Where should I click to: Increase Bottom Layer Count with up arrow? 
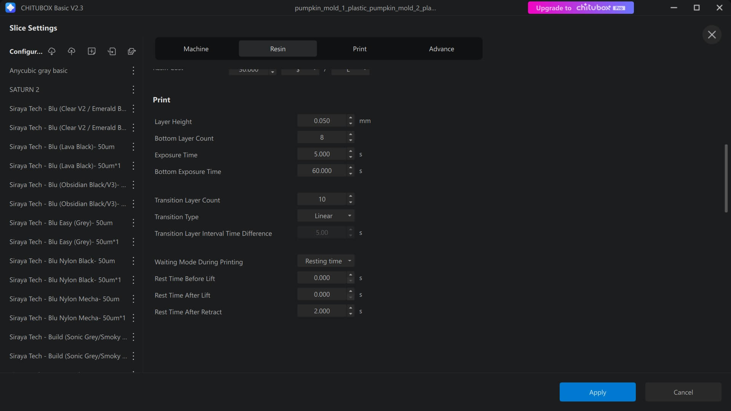pos(351,134)
